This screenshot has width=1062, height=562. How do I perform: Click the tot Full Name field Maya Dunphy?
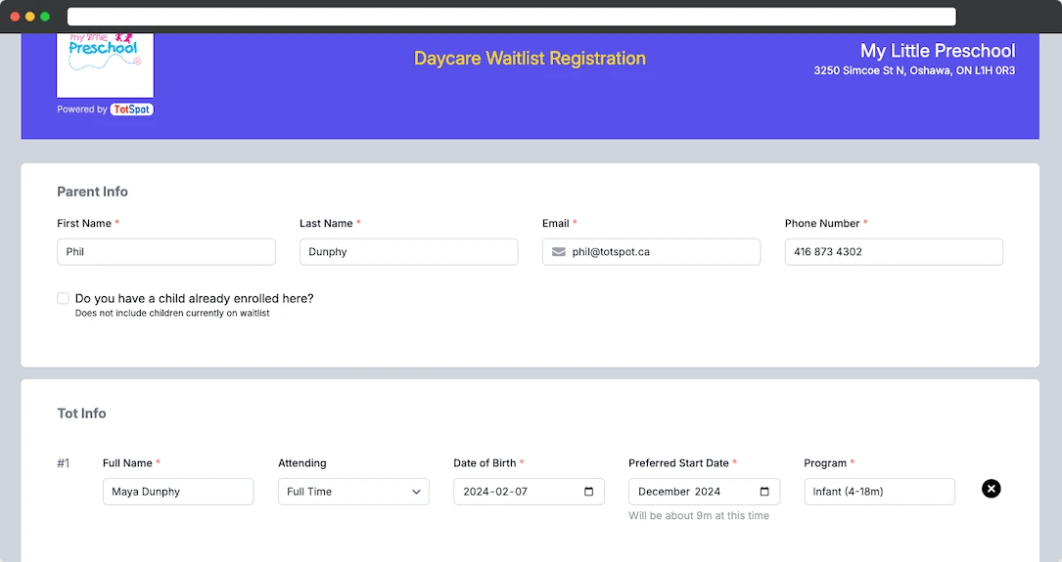pyautogui.click(x=178, y=492)
